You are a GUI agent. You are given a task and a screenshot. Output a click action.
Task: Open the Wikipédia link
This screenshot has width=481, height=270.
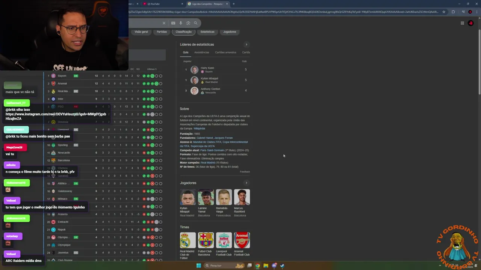tap(199, 129)
